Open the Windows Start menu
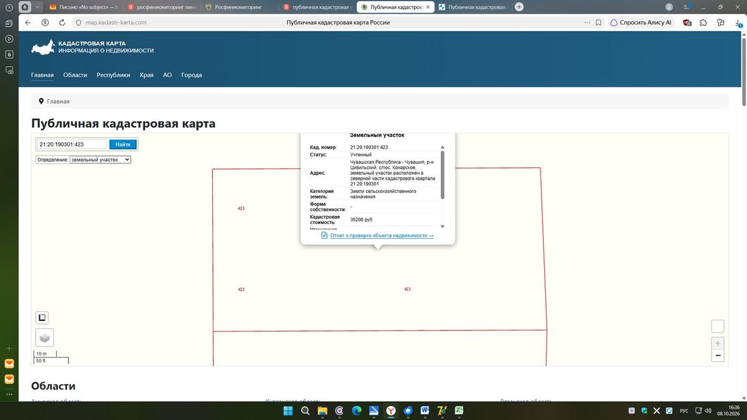747x420 pixels. tap(288, 411)
